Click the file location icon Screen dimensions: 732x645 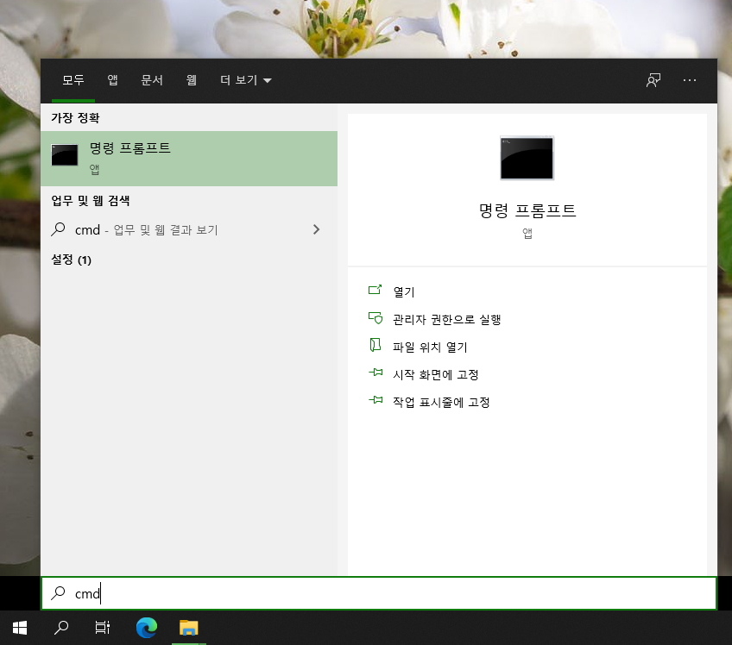coord(375,345)
